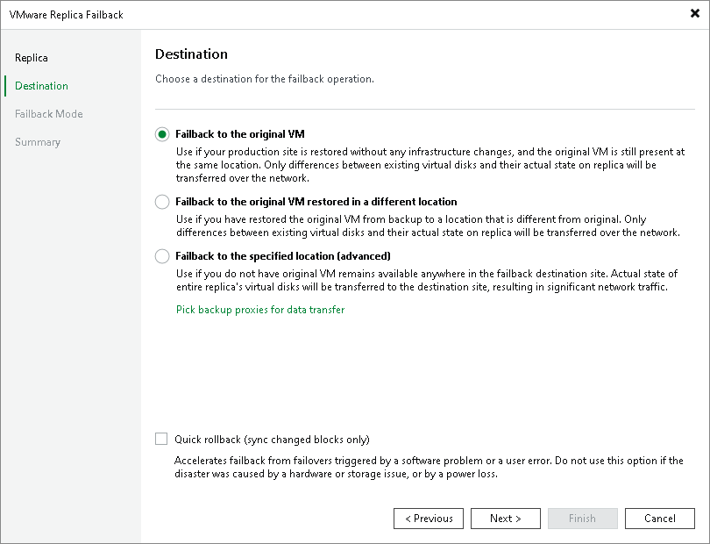Enable the Quick rollback checkbox
The height and width of the screenshot is (544, 710).
coord(161,440)
